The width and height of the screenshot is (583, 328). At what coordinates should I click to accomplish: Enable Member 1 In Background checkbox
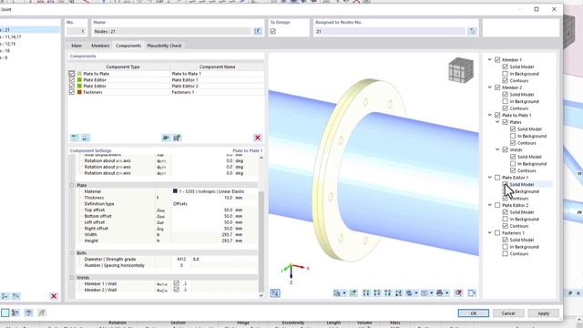click(505, 74)
